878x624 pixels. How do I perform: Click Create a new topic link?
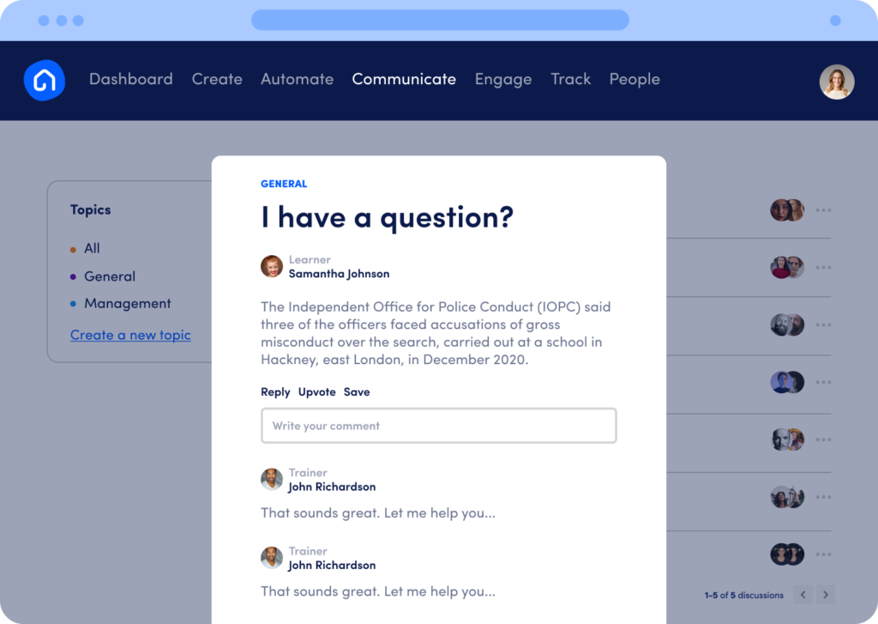(x=130, y=335)
